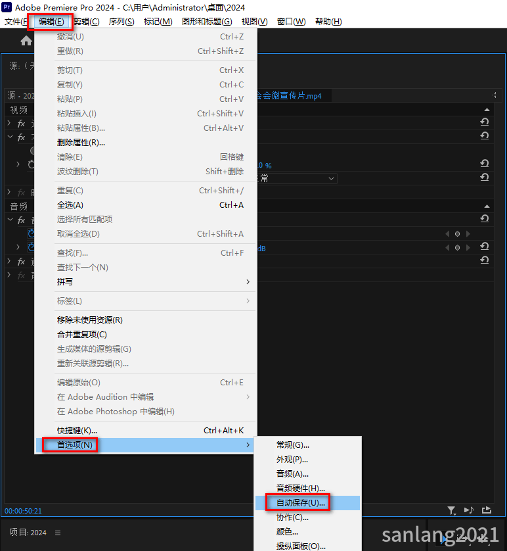Choose 操纵面板(O)... preferences
This screenshot has height=551, width=507.
308,546
